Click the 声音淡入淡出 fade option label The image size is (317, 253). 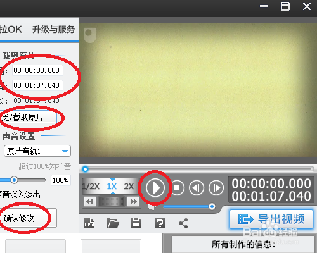(x=20, y=194)
